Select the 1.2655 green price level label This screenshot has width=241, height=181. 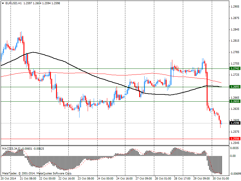235,101
